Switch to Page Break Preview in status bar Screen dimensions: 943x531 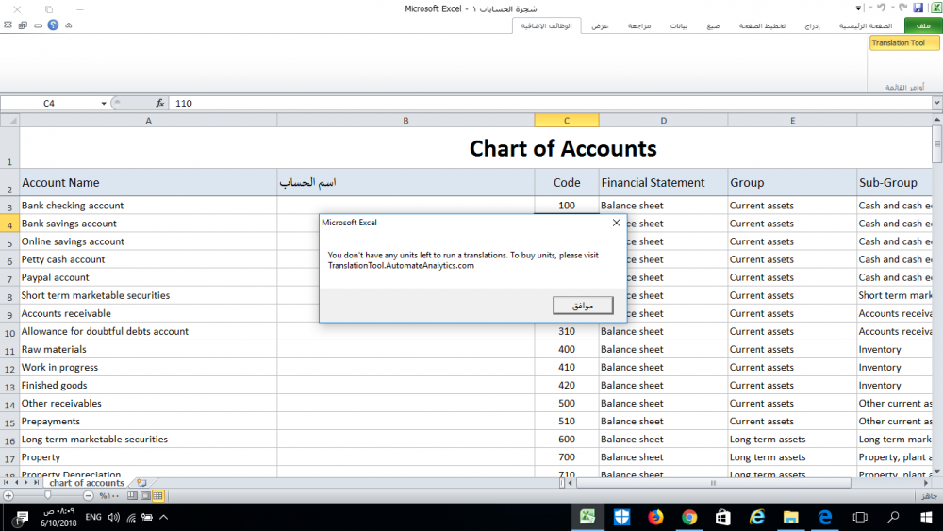tap(132, 496)
